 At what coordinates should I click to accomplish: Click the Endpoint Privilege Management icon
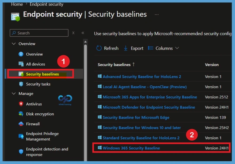tap(21, 136)
